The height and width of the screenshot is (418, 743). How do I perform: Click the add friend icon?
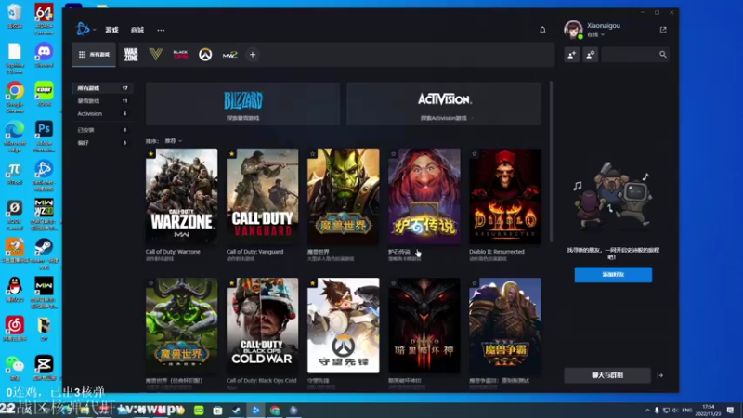click(x=572, y=55)
